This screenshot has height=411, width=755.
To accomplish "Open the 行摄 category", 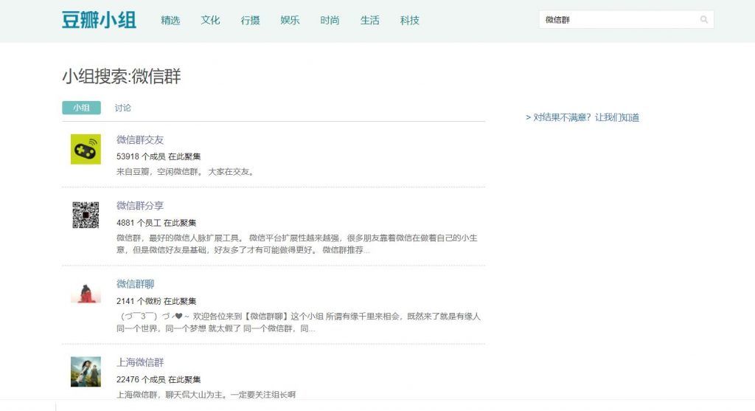I will point(251,20).
